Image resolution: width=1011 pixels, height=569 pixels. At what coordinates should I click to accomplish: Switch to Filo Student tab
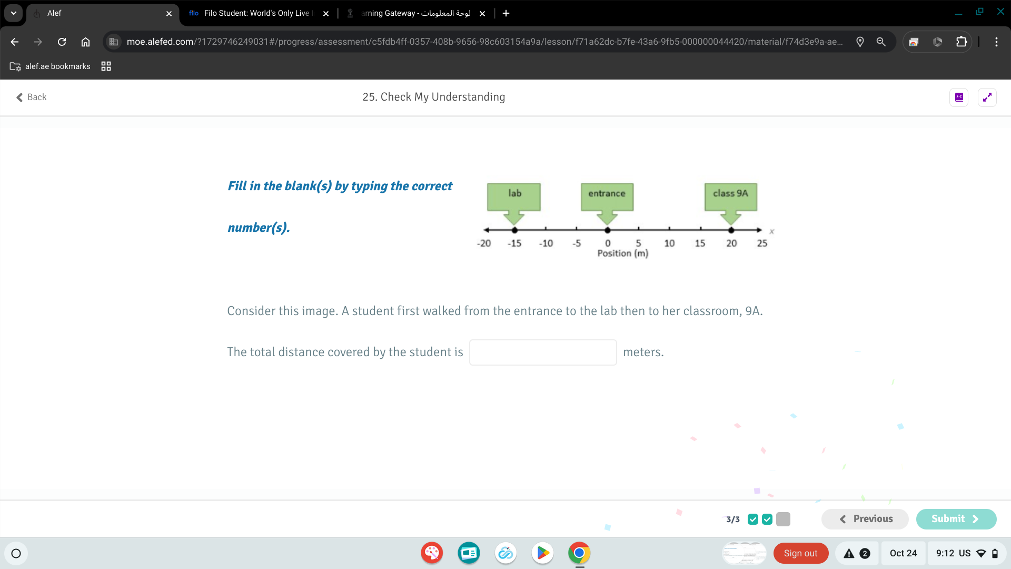[256, 13]
